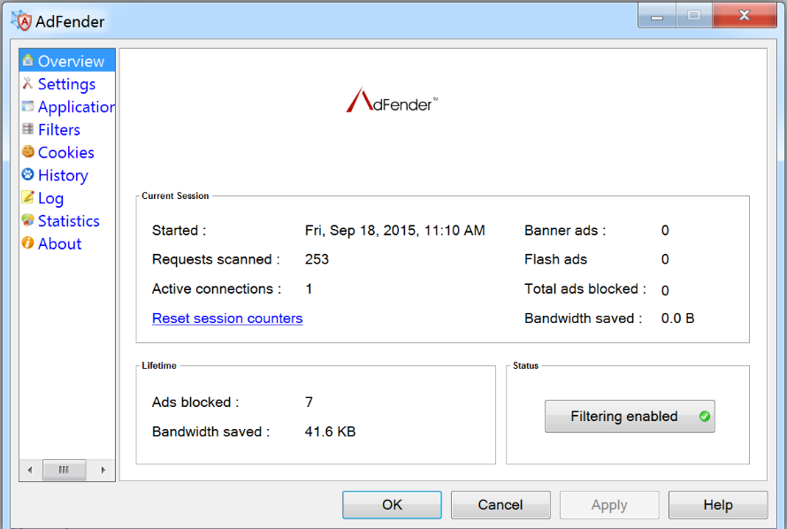Click the Apply button
787x529 pixels.
(x=609, y=504)
